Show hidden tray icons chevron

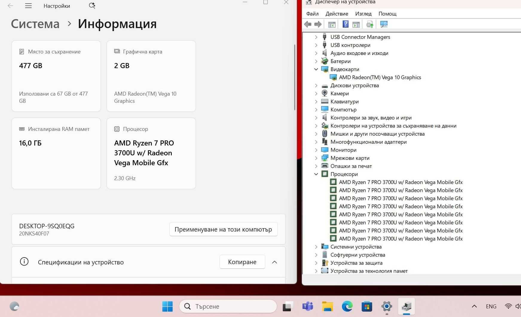(x=474, y=306)
